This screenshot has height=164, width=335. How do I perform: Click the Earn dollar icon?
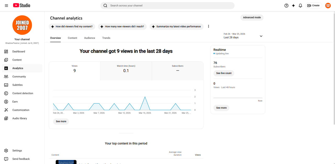6,102
